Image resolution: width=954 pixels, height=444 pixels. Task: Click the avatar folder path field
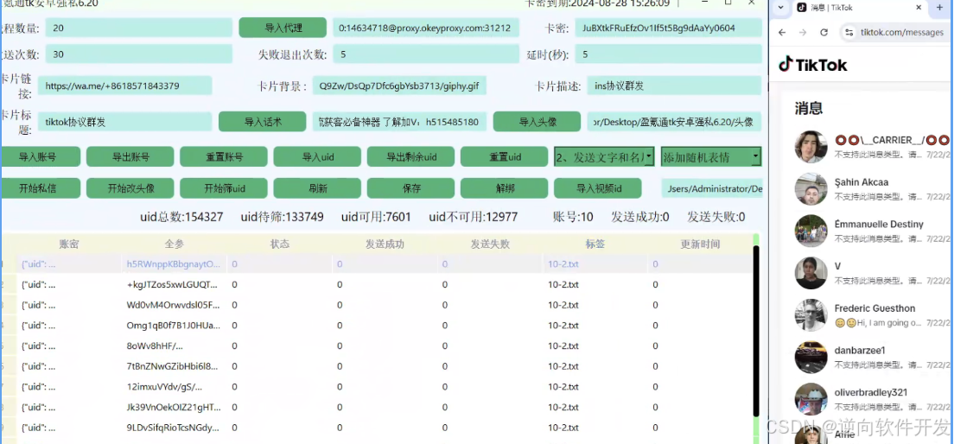[675, 122]
